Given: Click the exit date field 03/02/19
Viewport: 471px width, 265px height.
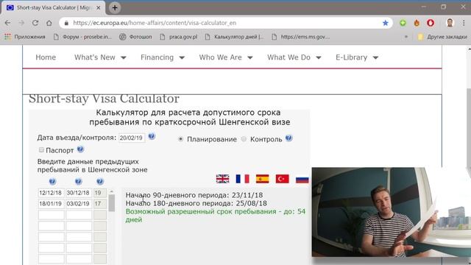Looking at the screenshot, I should click(x=79, y=204).
